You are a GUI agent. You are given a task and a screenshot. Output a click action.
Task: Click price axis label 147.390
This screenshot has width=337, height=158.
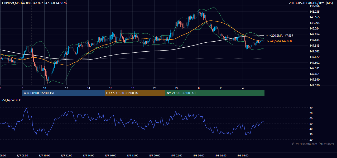point(315,80)
